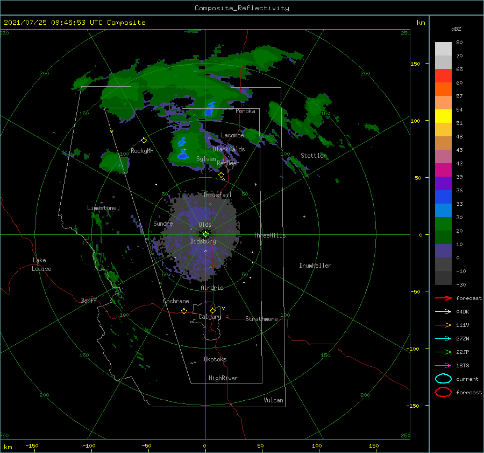484x453 pixels.
Task: Click the asterisk marker north of ThreeHills
Action: (x=255, y=185)
